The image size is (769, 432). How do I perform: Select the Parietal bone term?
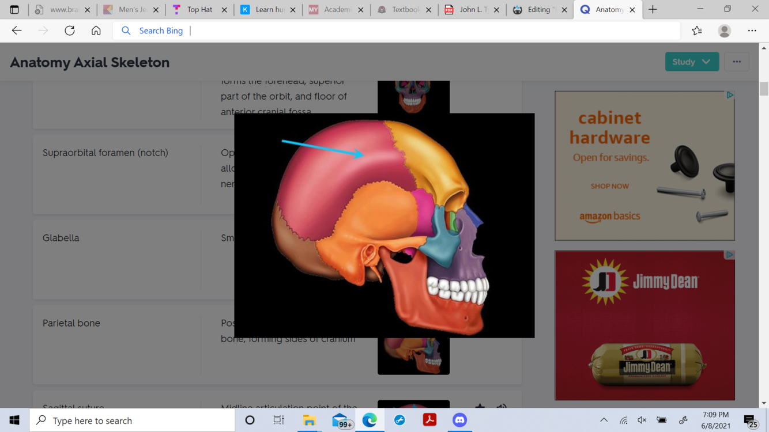71,323
